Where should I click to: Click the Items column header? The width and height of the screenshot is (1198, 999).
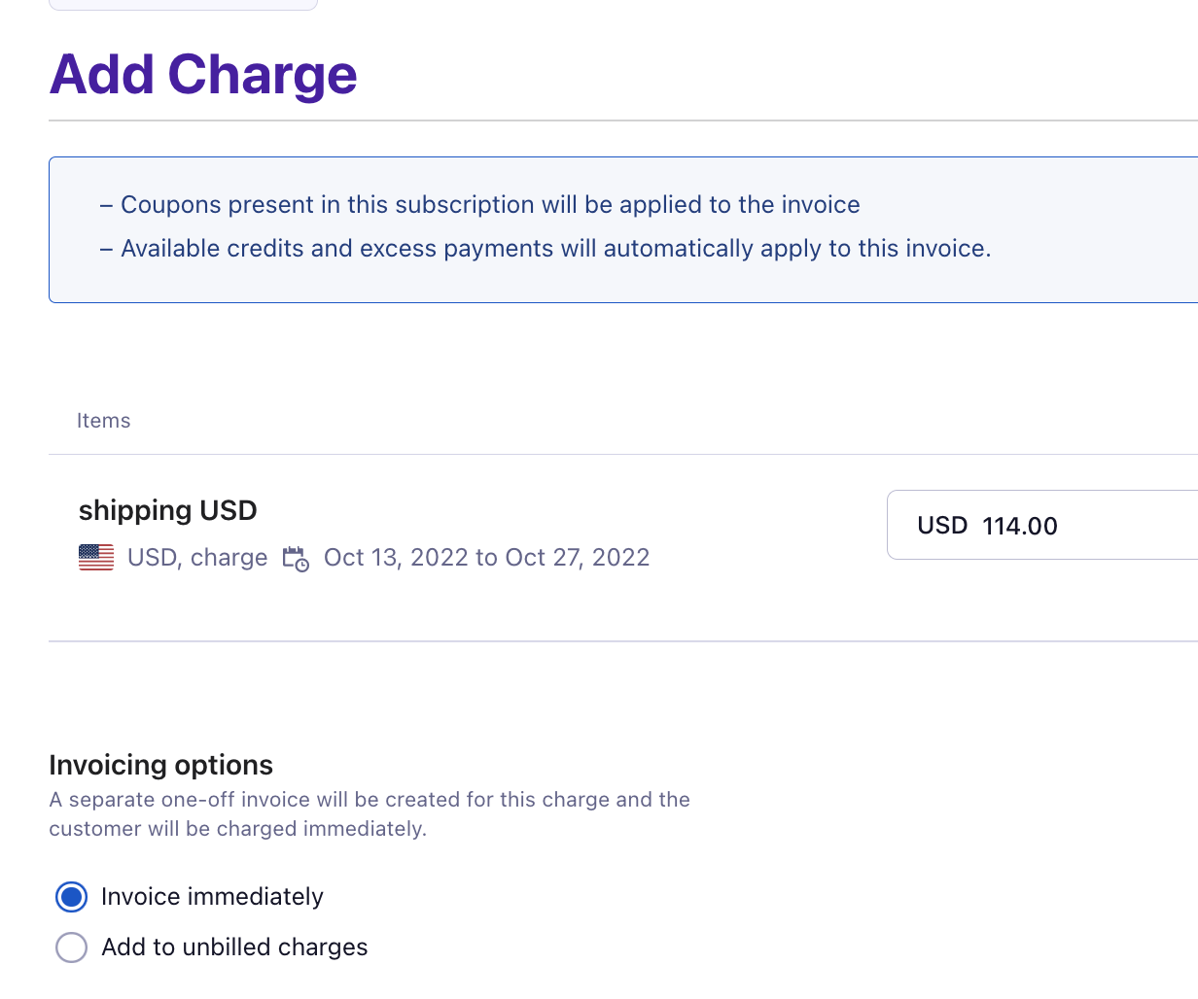point(104,421)
